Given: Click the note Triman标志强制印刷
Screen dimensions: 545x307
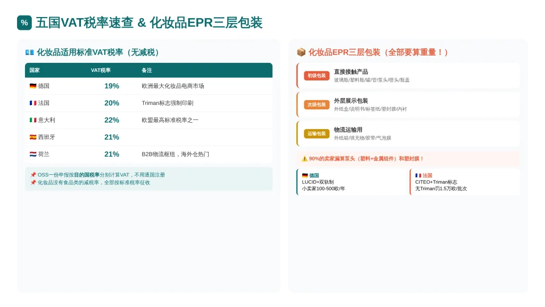Looking at the screenshot, I should [x=168, y=103].
